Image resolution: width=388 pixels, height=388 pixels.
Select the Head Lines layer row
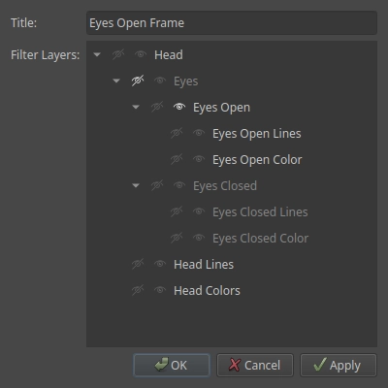tap(232, 265)
